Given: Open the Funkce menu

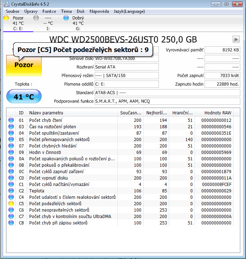Looking at the screenshot, I should tap(49, 11).
